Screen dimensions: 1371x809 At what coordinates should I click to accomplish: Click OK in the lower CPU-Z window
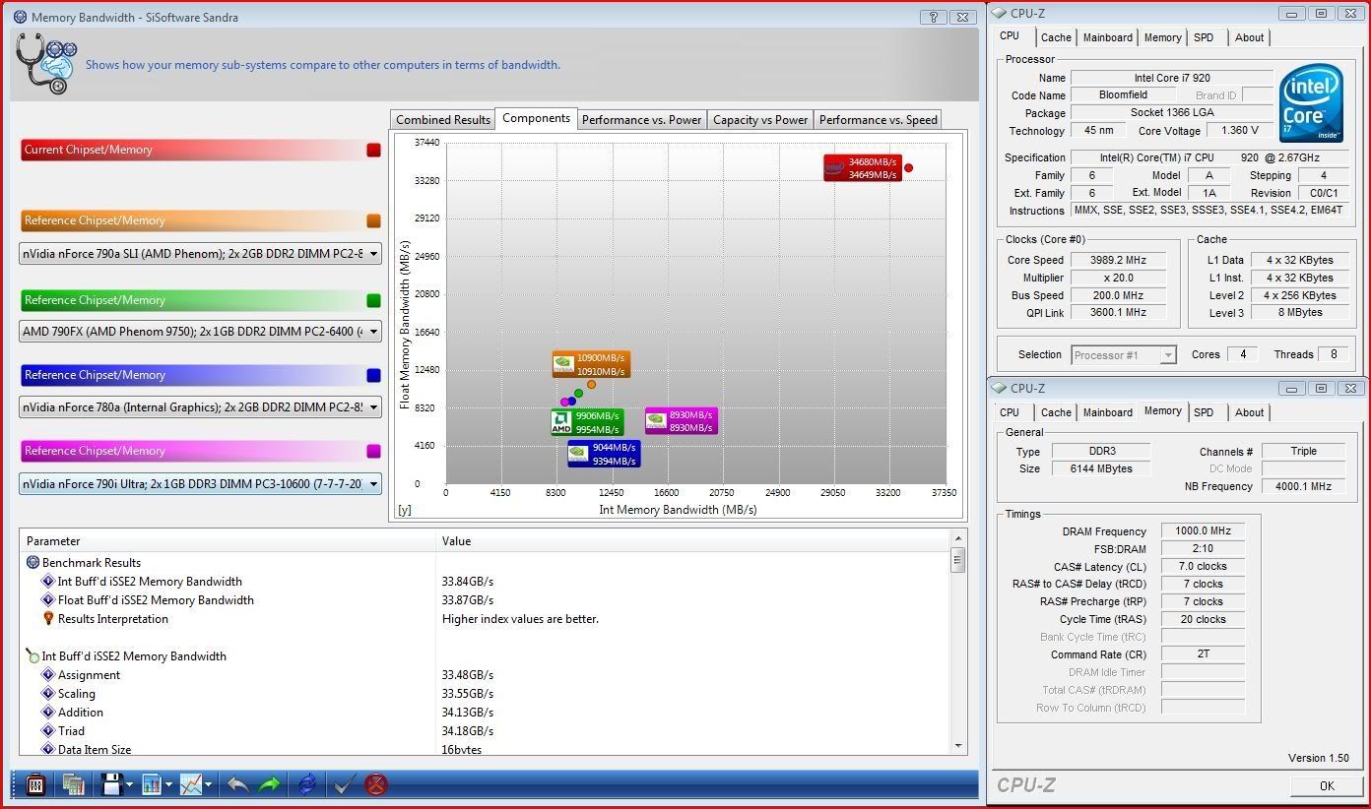1327,785
